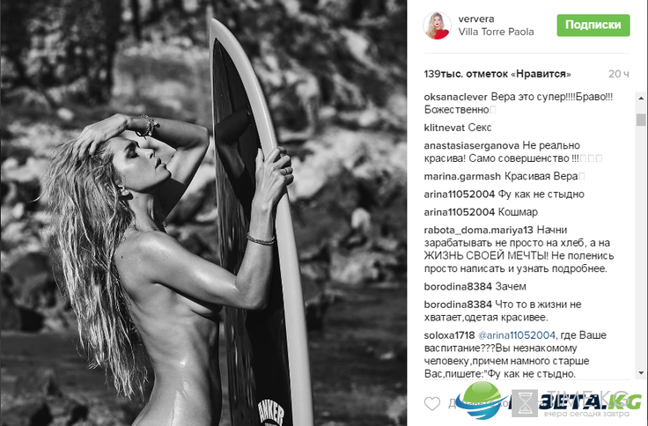
Task: Open the ververa username link
Action: (x=476, y=18)
